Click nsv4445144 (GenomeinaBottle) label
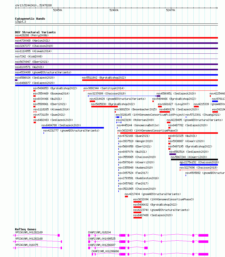The width and height of the screenshot is (225, 257). 138,125
